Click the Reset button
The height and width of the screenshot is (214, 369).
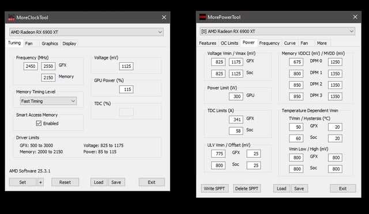(65, 182)
